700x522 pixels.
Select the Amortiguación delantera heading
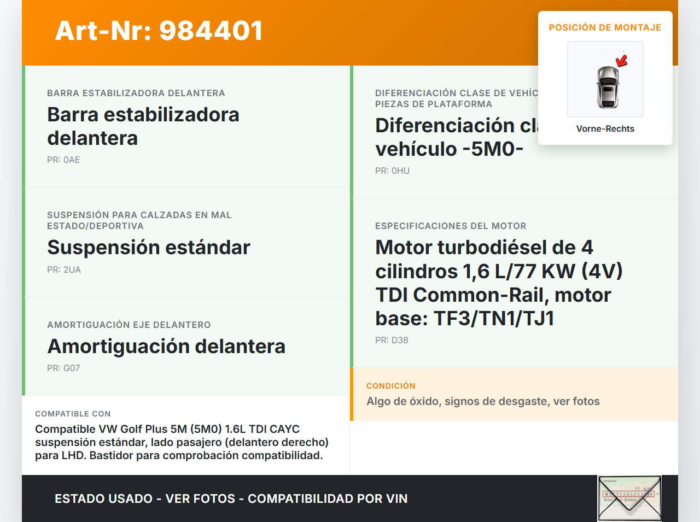166,347
